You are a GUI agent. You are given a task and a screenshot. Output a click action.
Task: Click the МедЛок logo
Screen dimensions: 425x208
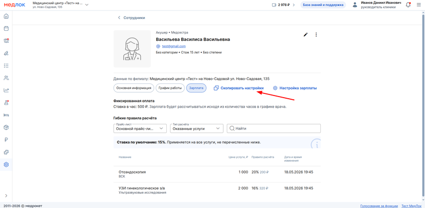click(x=14, y=5)
